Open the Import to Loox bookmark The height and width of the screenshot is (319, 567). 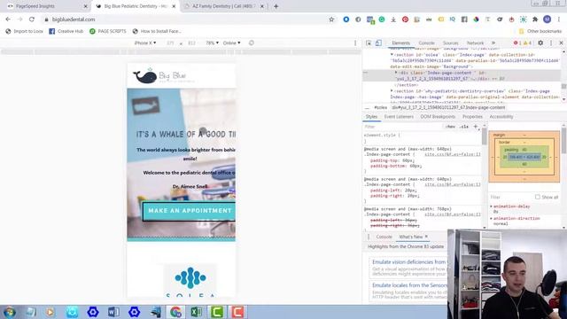click(24, 31)
